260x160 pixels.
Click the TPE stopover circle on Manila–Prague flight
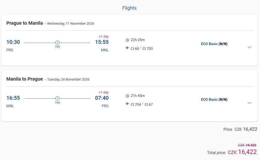point(57,98)
